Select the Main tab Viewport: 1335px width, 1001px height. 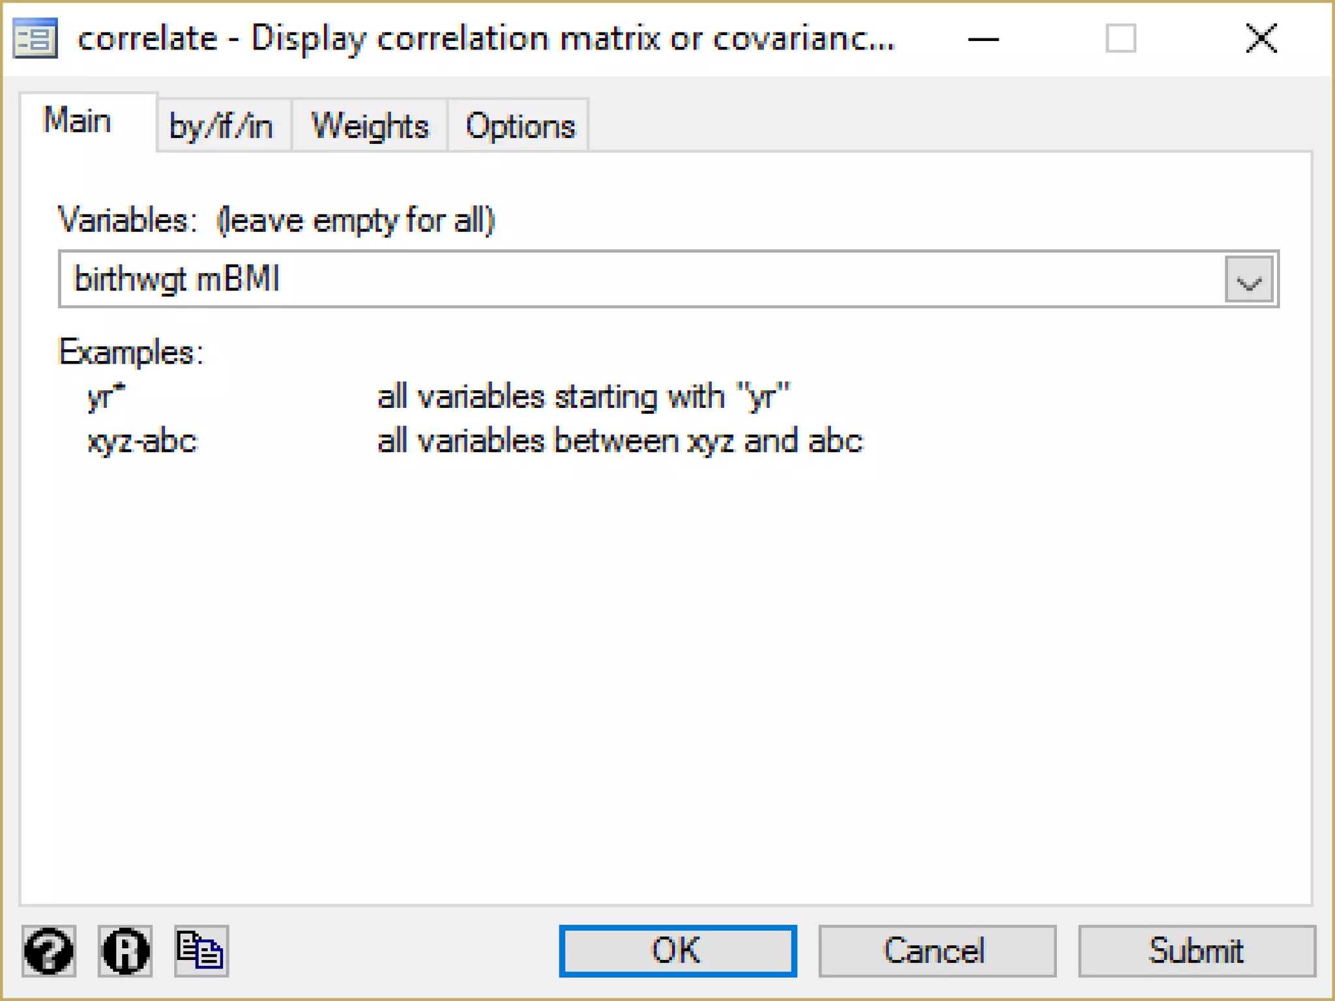click(x=78, y=121)
